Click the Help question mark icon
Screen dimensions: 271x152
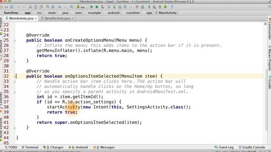click(172, 7)
